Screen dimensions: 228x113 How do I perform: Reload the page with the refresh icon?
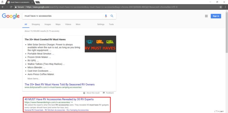point(11,7)
